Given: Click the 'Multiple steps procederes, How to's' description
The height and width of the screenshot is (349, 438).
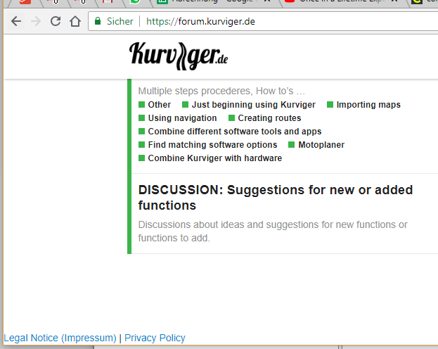Looking at the screenshot, I should click(x=221, y=91).
